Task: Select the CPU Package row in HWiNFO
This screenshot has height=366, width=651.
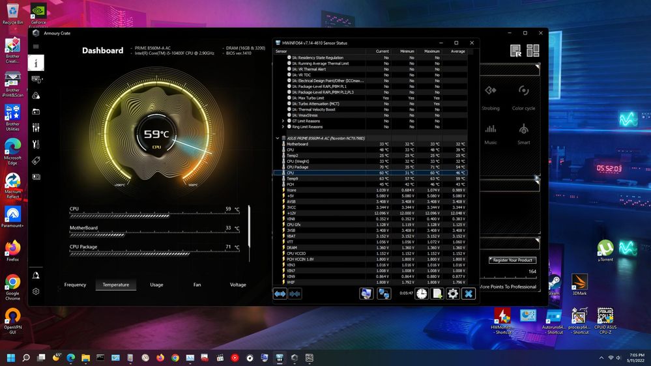Action: point(370,167)
